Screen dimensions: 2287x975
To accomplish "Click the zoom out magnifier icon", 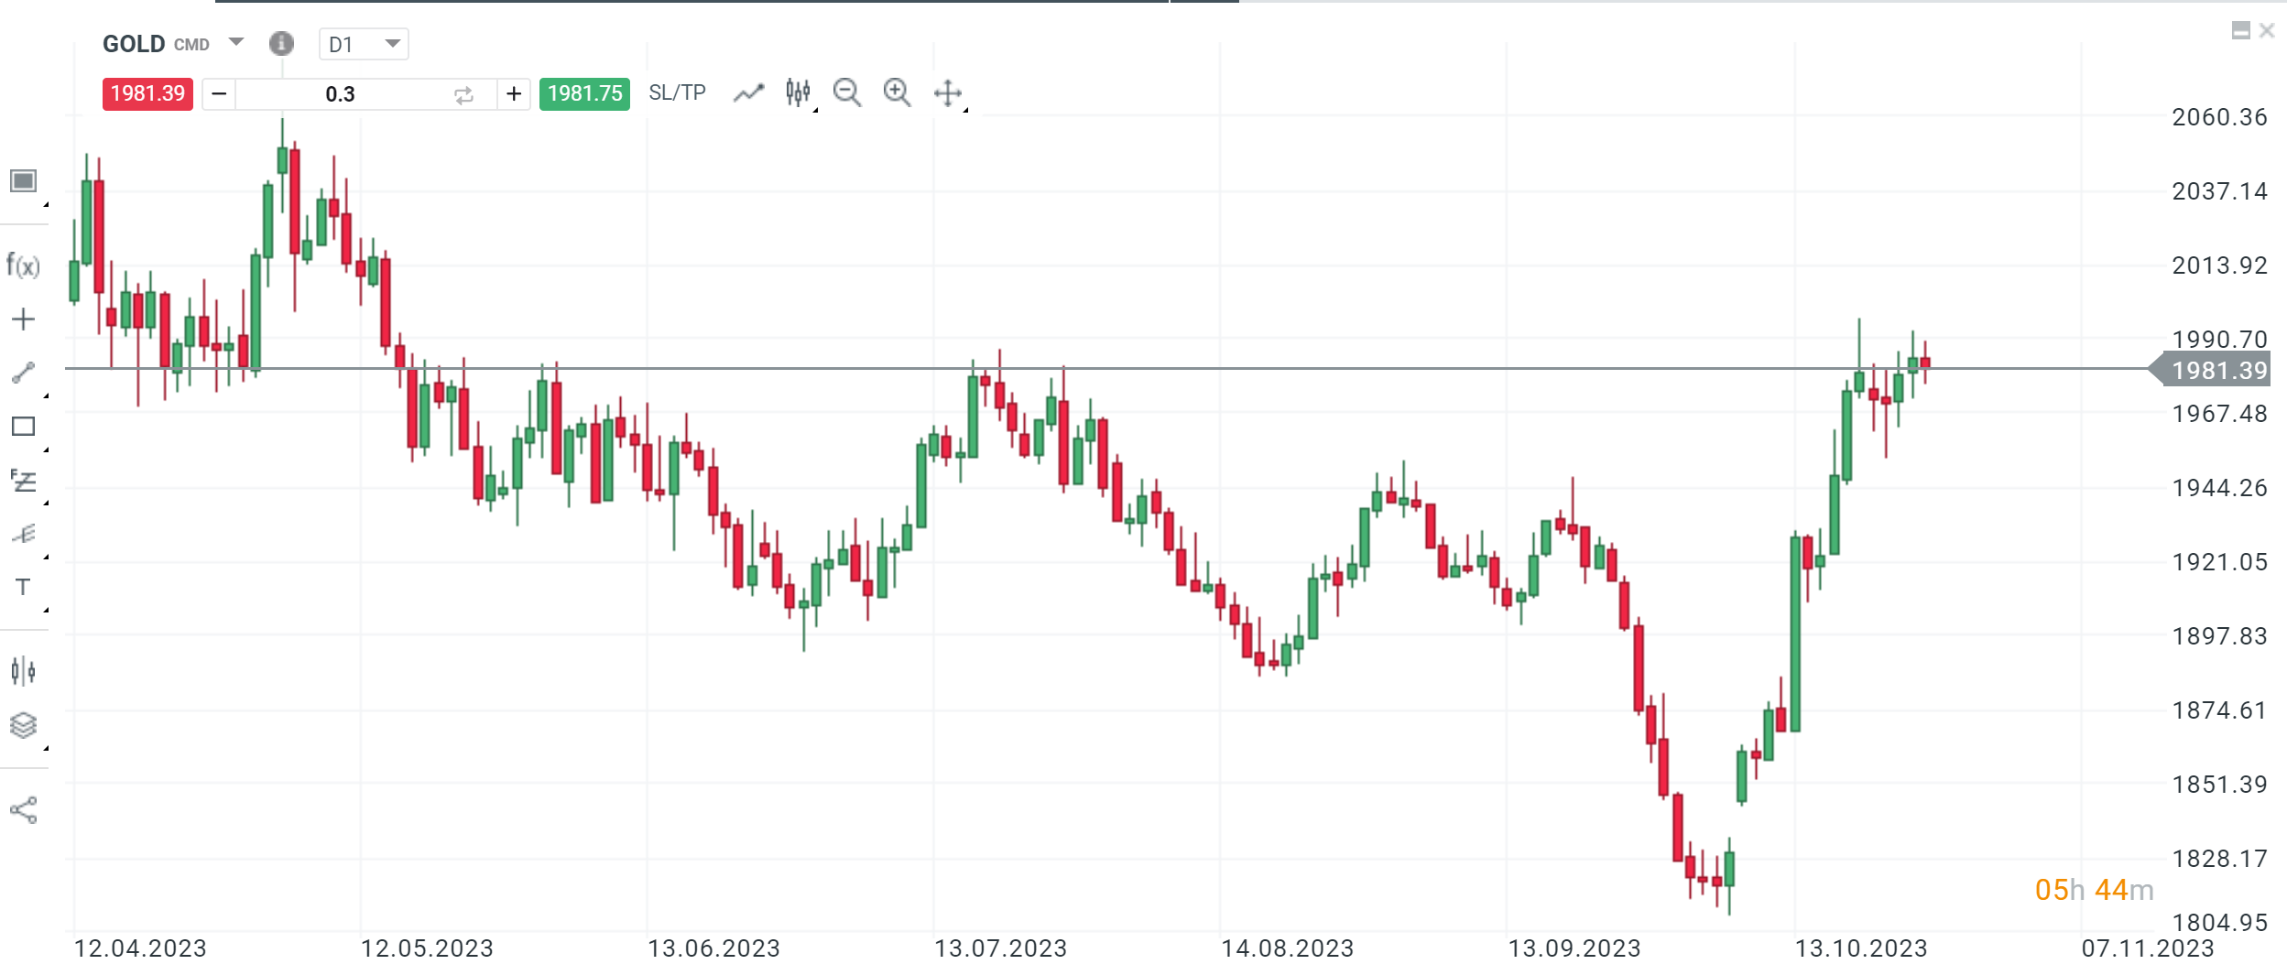I will coord(847,92).
